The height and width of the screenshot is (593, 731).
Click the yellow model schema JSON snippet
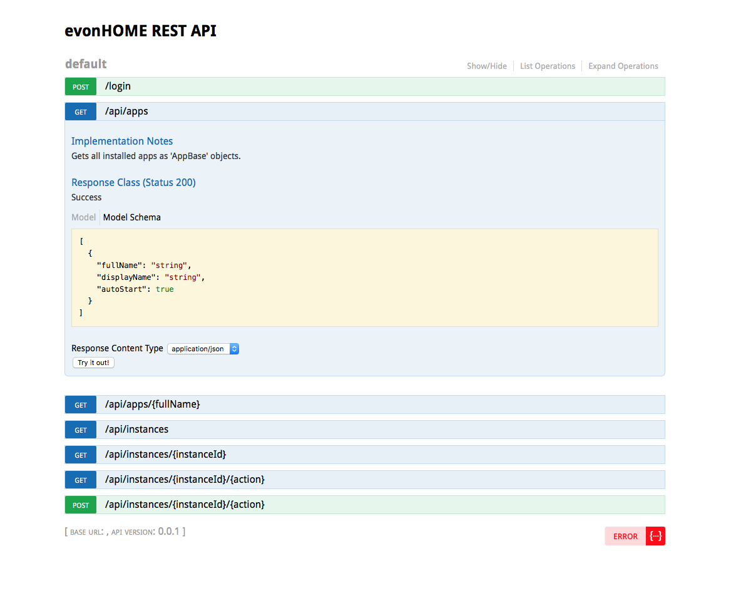[364, 277]
